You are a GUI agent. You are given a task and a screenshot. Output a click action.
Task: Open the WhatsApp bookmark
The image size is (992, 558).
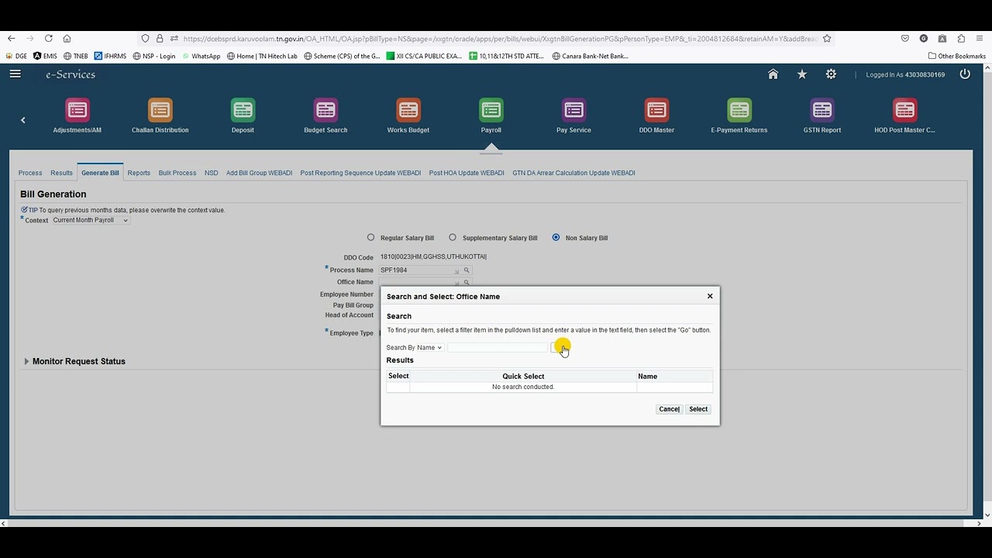click(x=201, y=56)
